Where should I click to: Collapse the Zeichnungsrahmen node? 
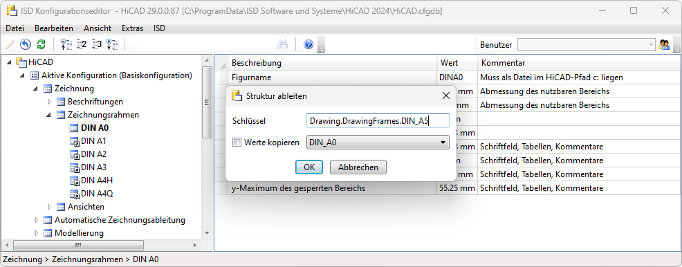tap(49, 116)
